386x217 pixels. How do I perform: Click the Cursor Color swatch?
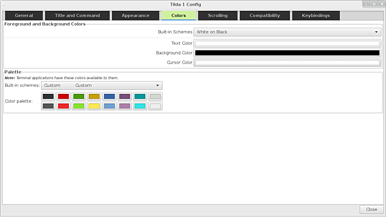click(x=287, y=63)
